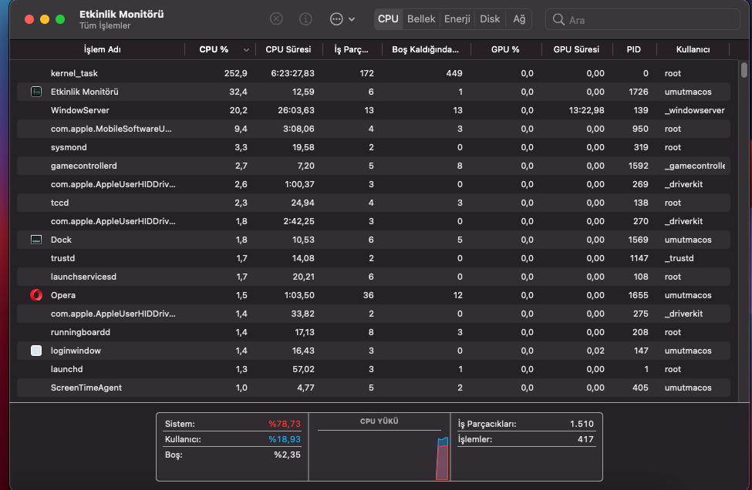Switch to the Enerji tab

coord(457,19)
